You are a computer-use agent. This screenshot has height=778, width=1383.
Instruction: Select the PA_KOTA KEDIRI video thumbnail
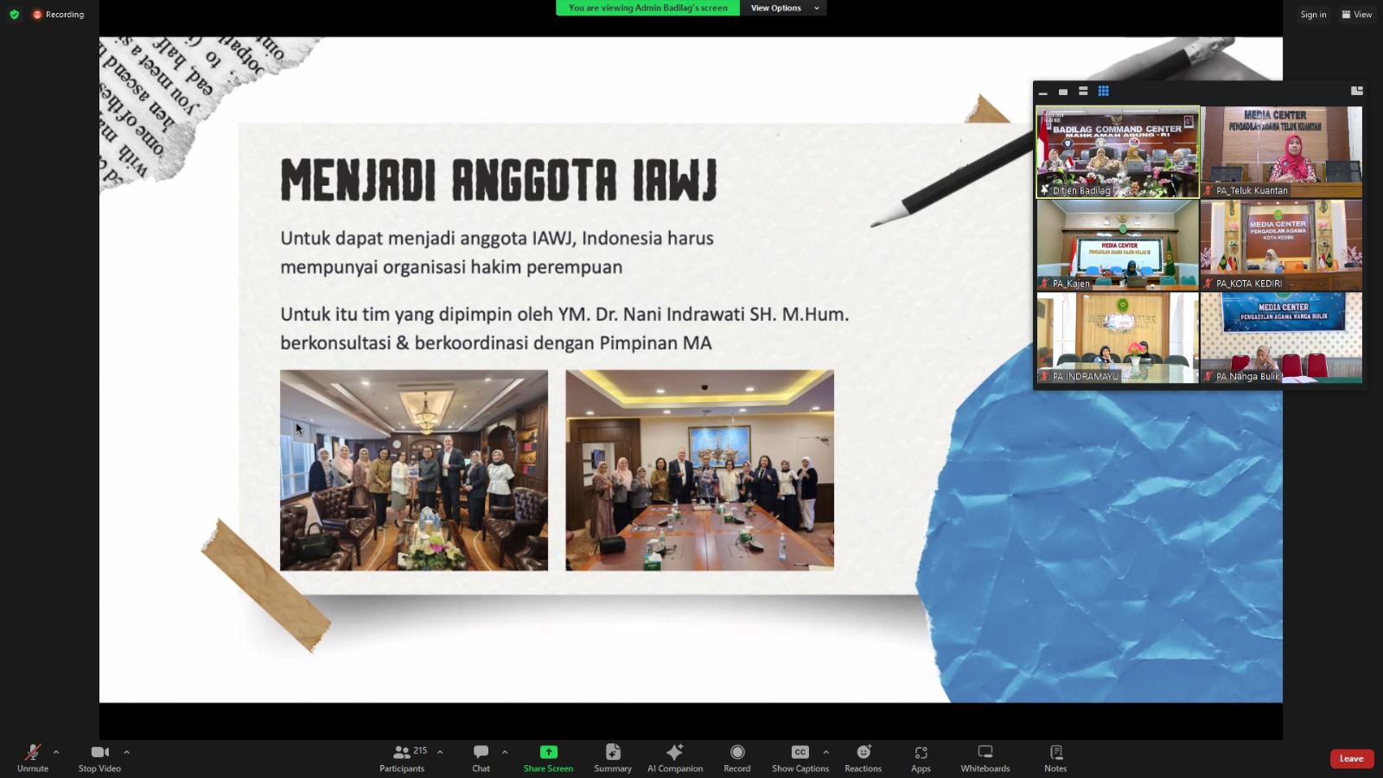pyautogui.click(x=1282, y=246)
